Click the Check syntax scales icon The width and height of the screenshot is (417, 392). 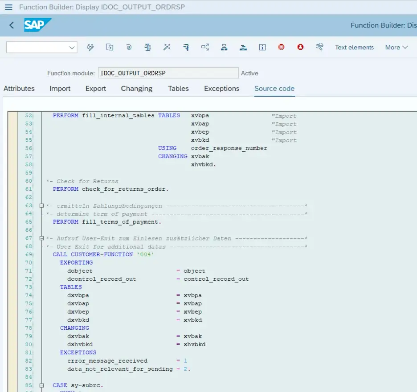point(148,47)
